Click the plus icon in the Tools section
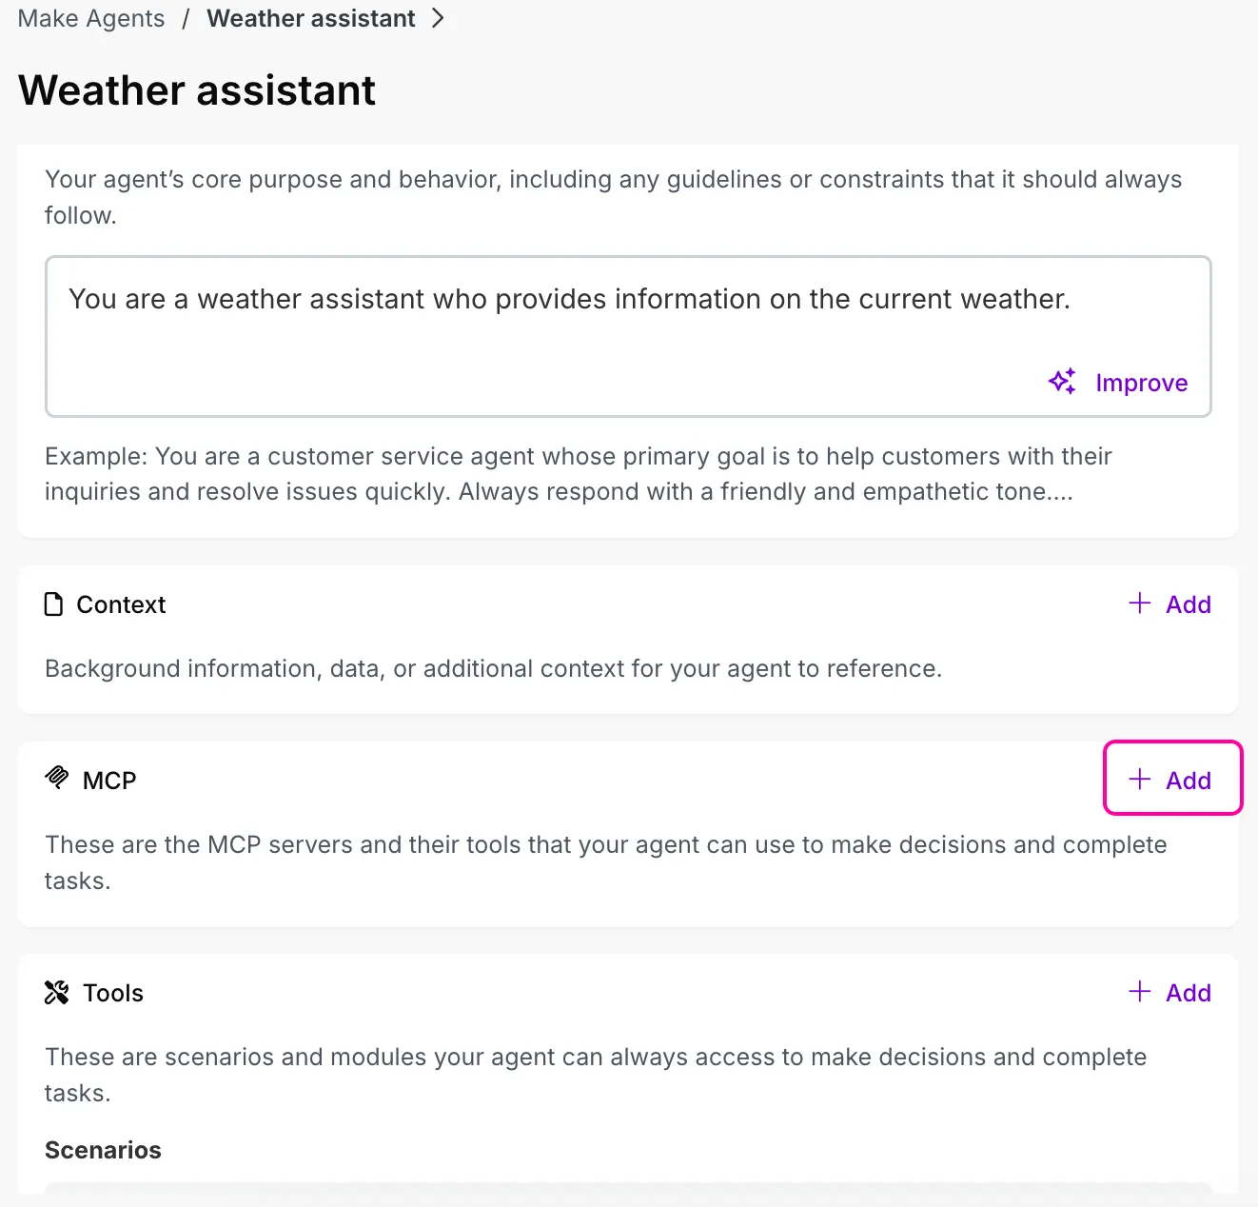 (x=1139, y=992)
